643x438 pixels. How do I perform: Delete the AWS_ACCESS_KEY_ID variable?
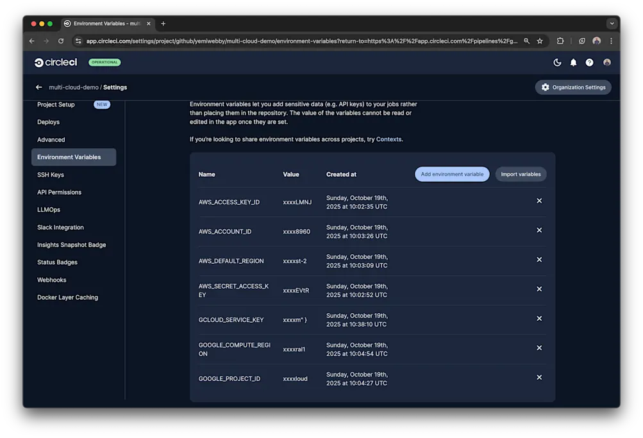tap(539, 200)
